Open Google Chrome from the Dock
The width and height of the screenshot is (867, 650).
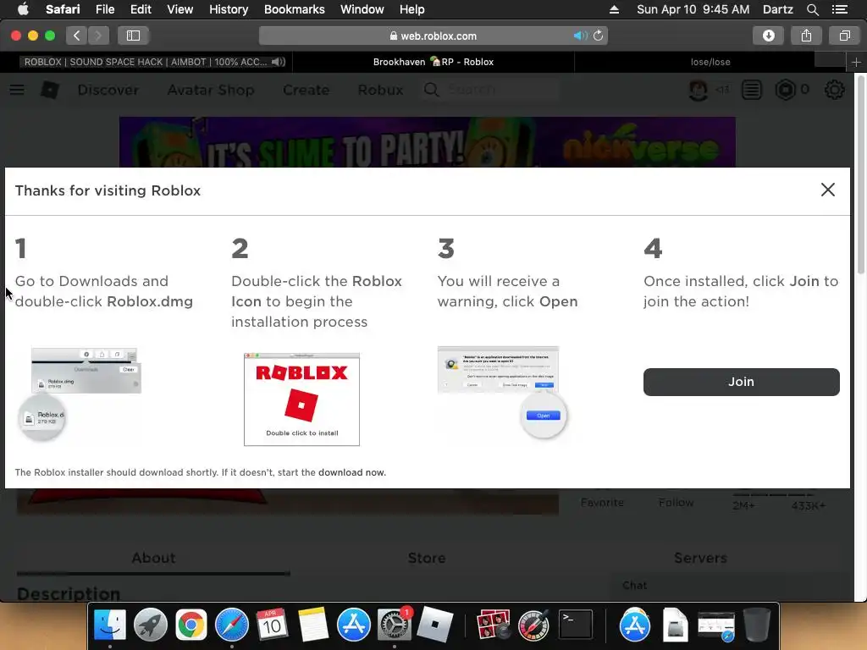pyautogui.click(x=191, y=625)
